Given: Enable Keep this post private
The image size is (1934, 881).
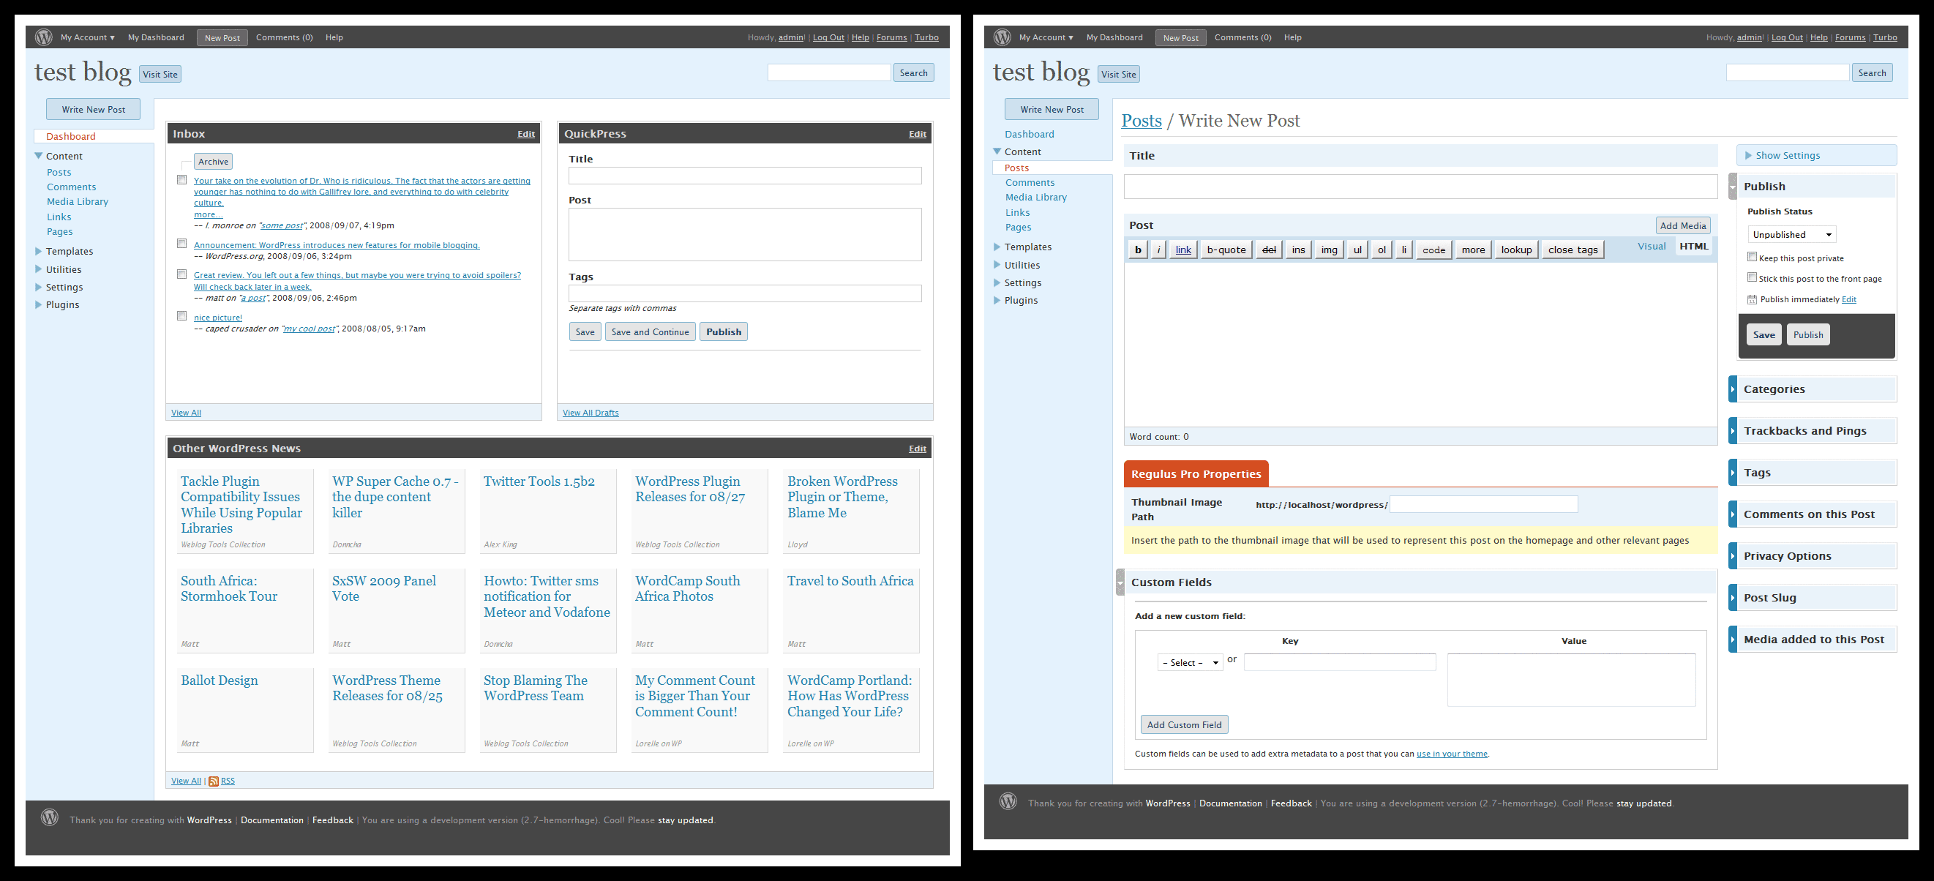Looking at the screenshot, I should click(x=1752, y=257).
